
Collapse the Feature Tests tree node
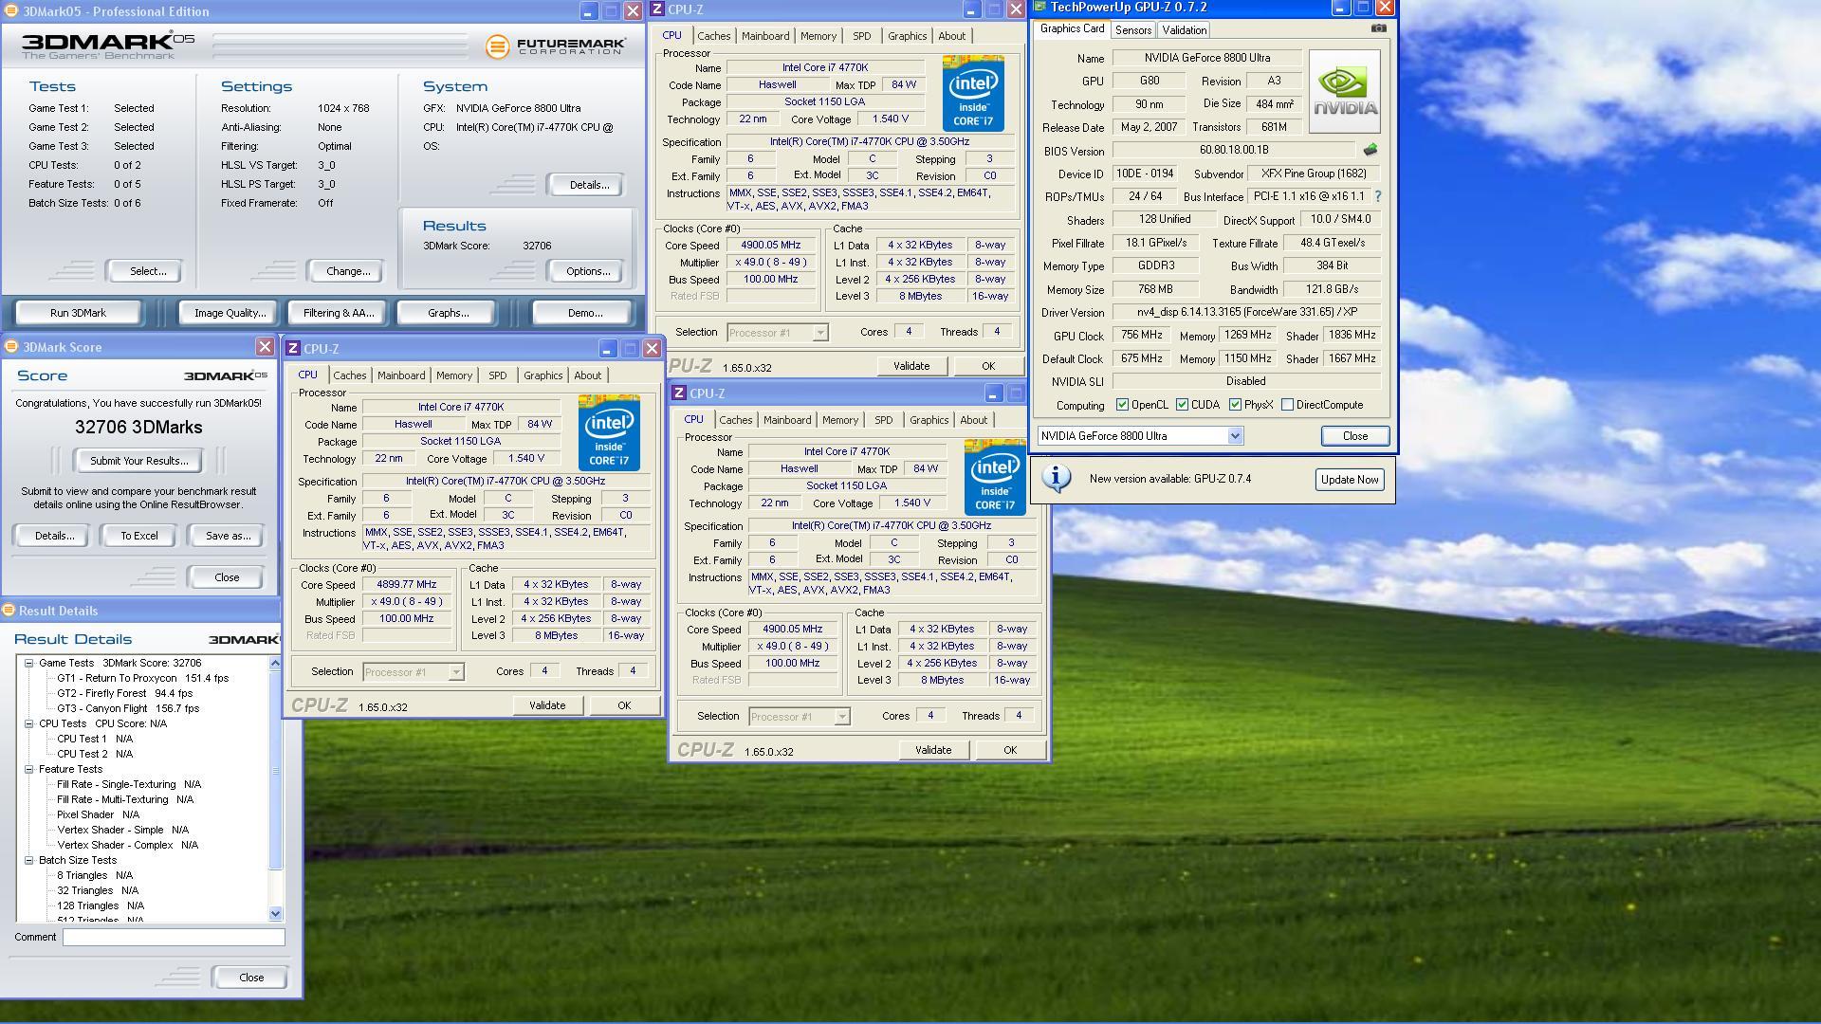[28, 770]
